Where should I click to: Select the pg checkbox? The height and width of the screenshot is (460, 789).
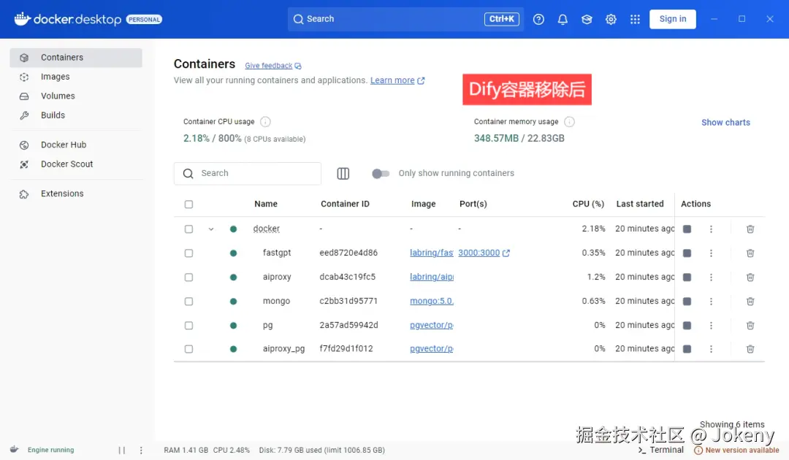[x=188, y=325]
